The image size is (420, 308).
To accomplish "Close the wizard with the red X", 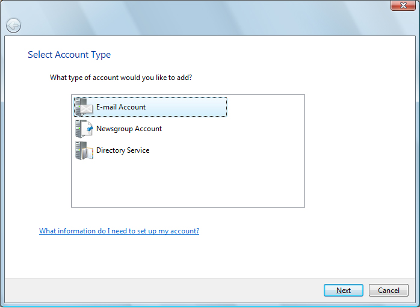I will coord(403,5).
